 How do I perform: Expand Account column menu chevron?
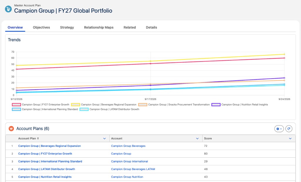(x=197, y=138)
